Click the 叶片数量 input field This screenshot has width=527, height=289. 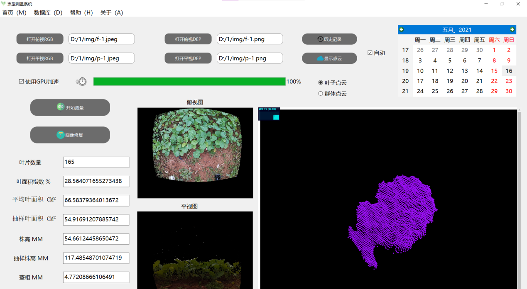pyautogui.click(x=96, y=162)
